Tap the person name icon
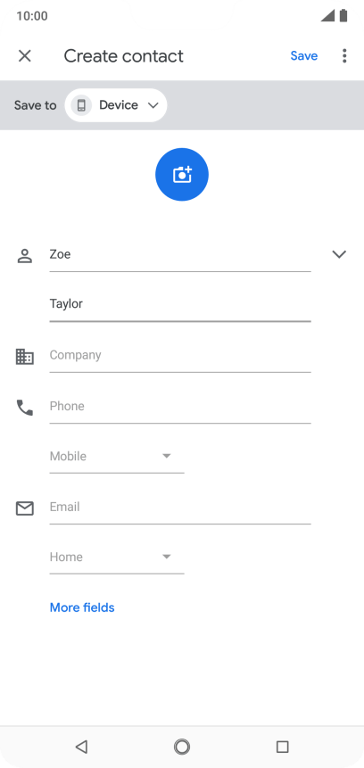This screenshot has height=768, width=364. coord(24,256)
